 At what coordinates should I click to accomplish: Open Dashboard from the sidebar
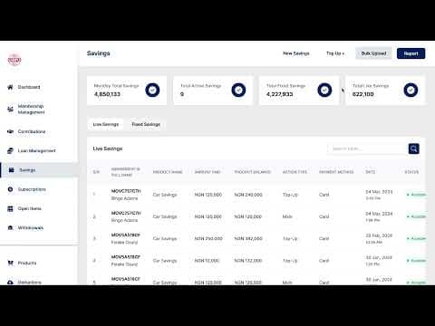pyautogui.click(x=29, y=87)
